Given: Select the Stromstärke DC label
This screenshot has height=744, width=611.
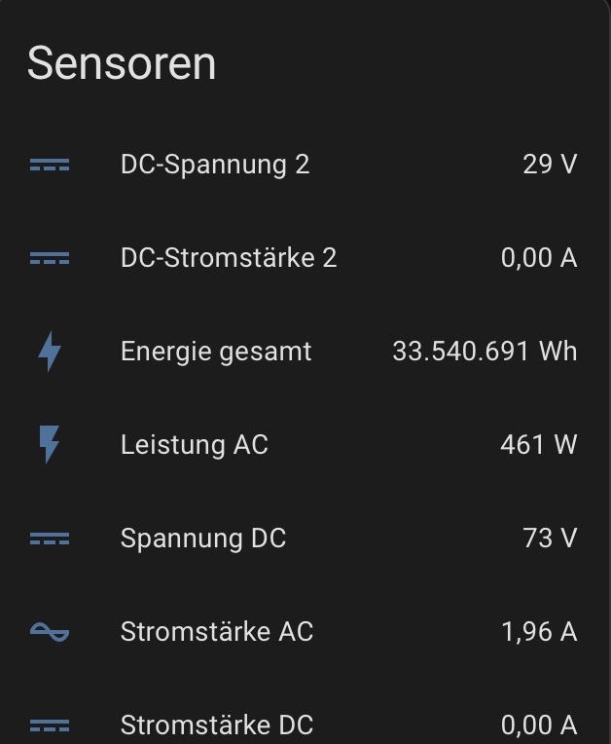Looking at the screenshot, I should click(217, 725).
